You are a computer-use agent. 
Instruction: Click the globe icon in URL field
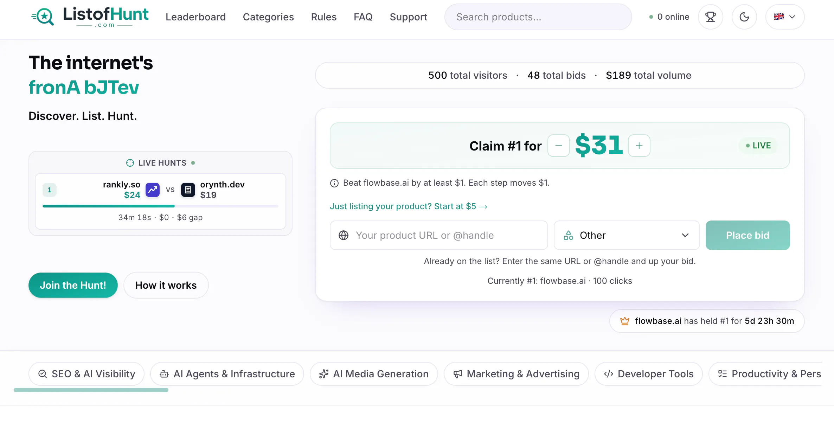click(x=344, y=235)
